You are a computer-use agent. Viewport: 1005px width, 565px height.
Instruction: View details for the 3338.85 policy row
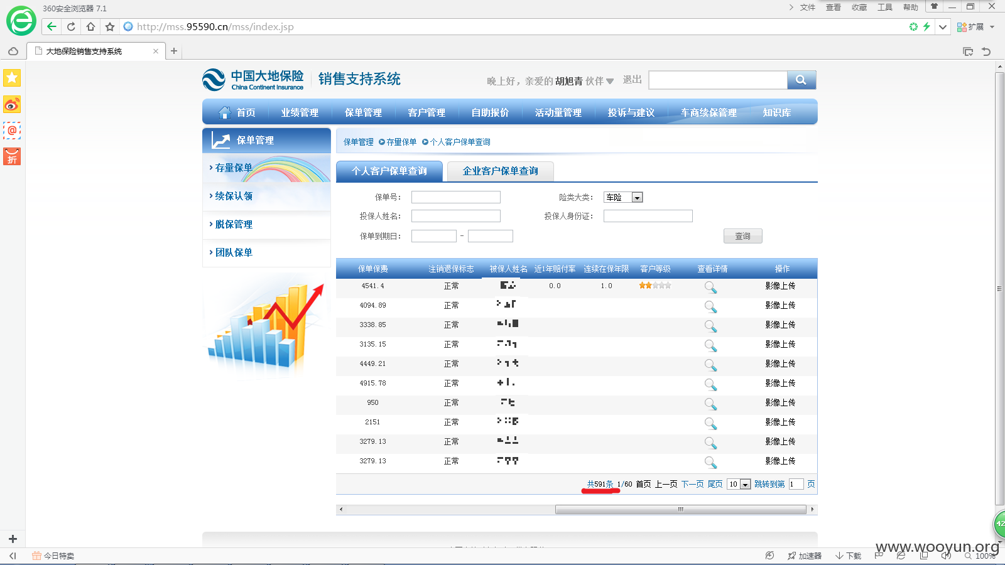click(710, 326)
